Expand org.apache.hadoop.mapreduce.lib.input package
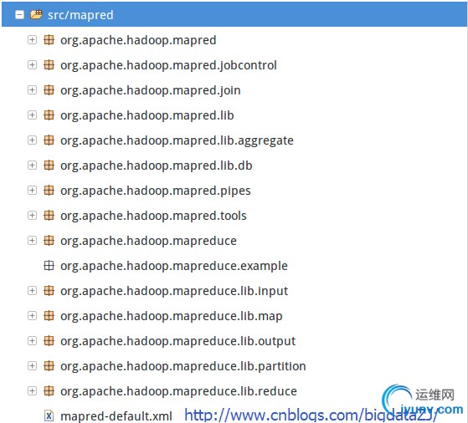The height and width of the screenshot is (423, 468). point(32,290)
